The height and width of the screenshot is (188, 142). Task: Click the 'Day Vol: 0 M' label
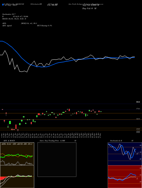(89, 8)
